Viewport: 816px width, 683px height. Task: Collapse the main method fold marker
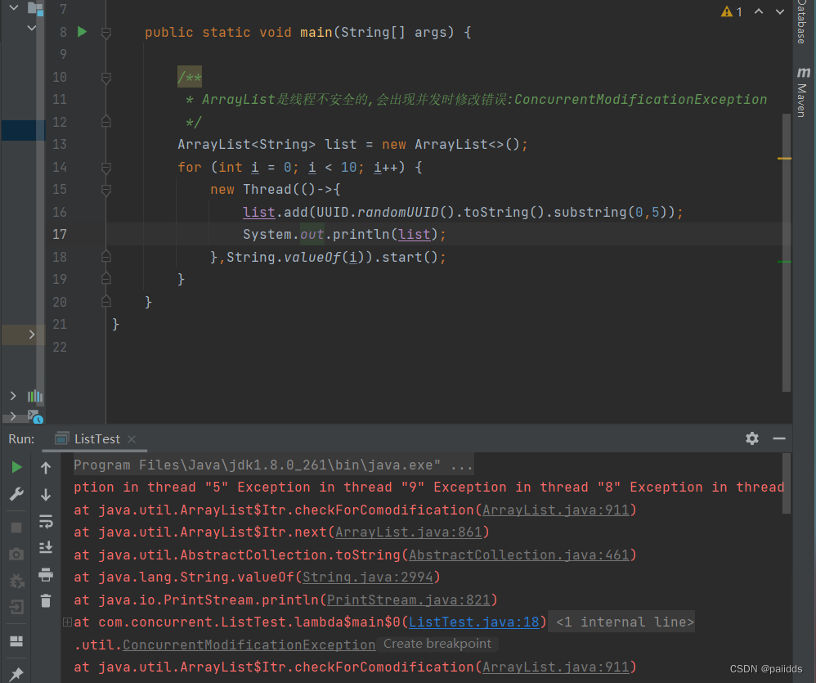coord(105,33)
